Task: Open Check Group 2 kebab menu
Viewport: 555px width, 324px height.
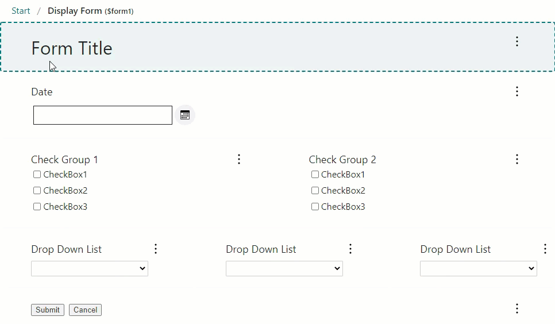Action: [x=517, y=159]
